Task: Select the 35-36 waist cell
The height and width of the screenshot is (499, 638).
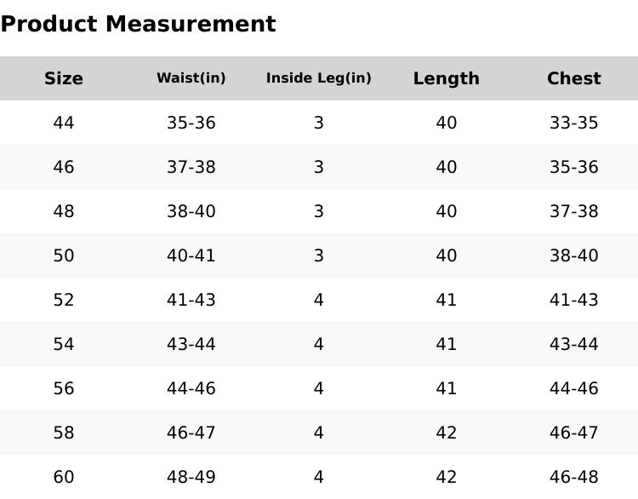Action: click(x=191, y=123)
